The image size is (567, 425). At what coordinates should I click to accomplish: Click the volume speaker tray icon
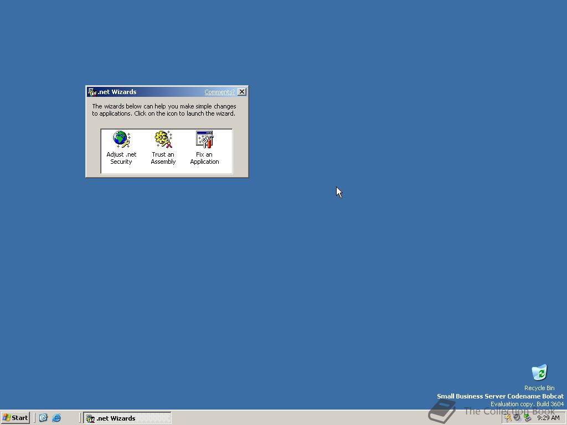[517, 418]
